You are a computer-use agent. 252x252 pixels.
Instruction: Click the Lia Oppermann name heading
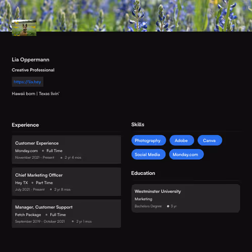[x=30, y=59]
